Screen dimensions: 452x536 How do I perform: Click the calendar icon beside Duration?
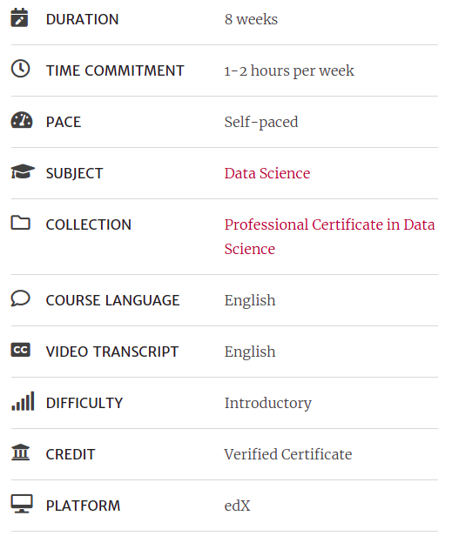click(19, 17)
